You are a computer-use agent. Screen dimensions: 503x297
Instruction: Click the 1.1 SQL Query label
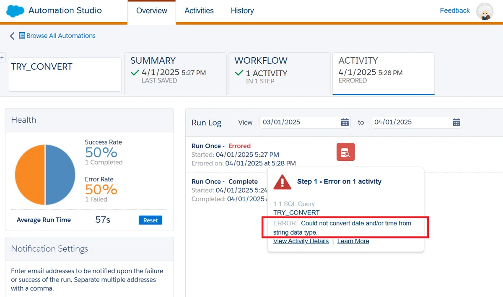[294, 204]
